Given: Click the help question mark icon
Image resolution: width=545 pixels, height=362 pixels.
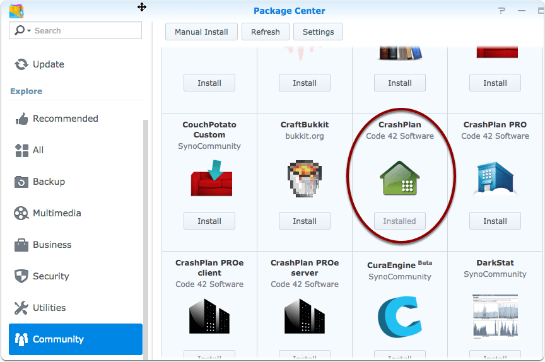Looking at the screenshot, I should point(501,11).
